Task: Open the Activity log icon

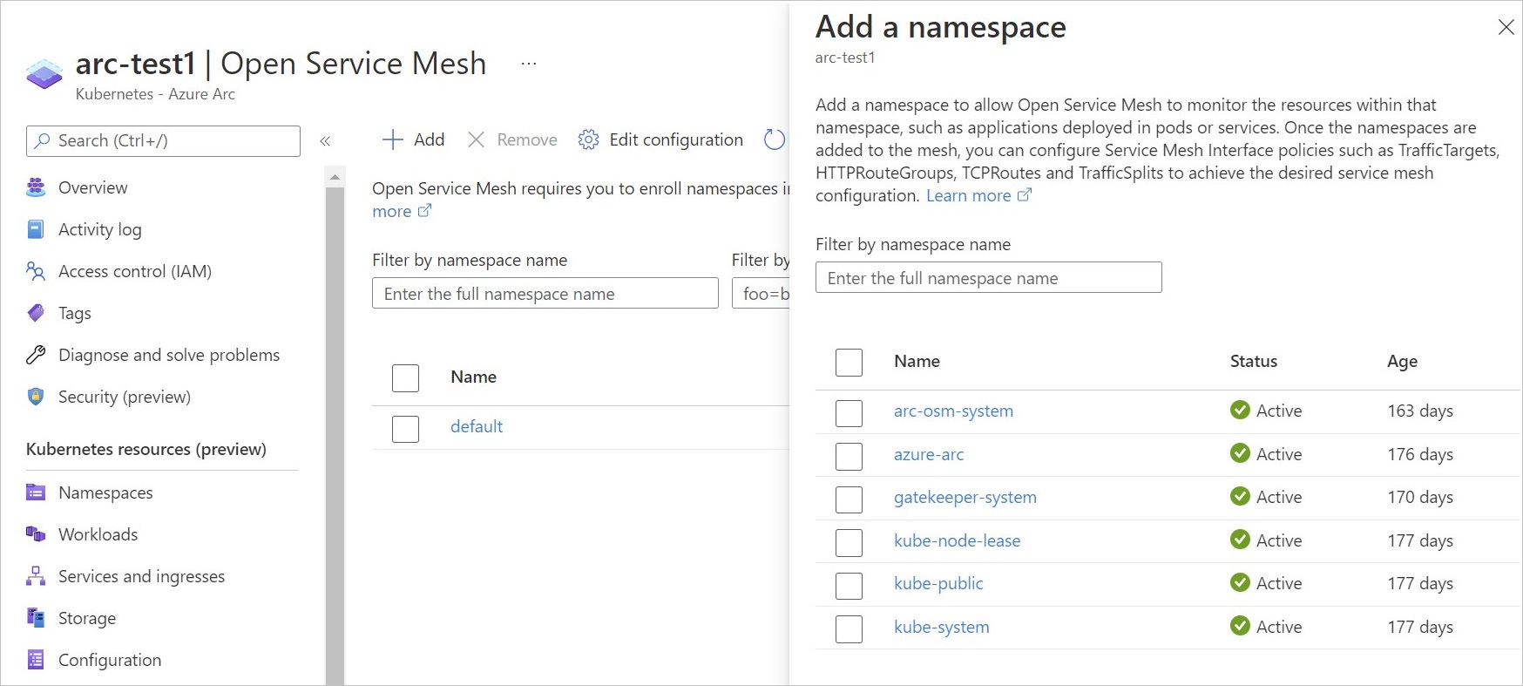Action: 36,229
